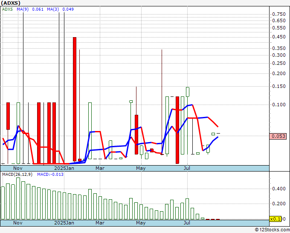Select the pink 0.053 current price tag

click(x=278, y=137)
